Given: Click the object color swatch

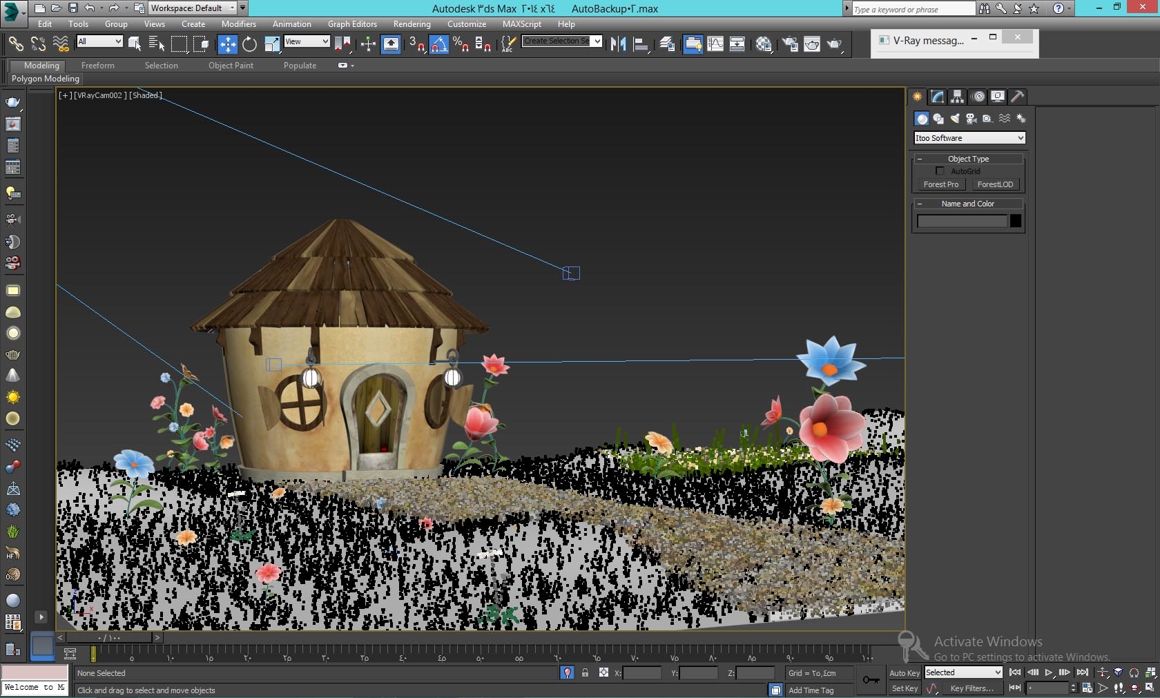Looking at the screenshot, I should pyautogui.click(x=1015, y=221).
